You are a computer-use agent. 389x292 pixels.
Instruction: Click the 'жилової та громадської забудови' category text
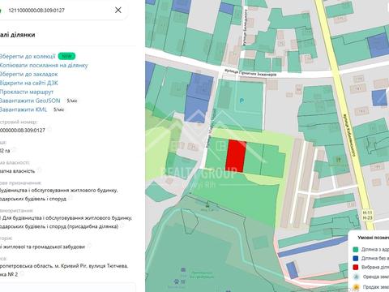[42, 247]
